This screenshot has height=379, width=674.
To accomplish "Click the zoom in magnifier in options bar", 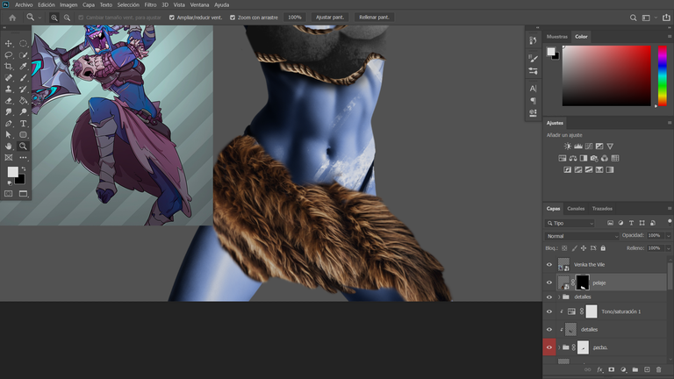I will 54,18.
